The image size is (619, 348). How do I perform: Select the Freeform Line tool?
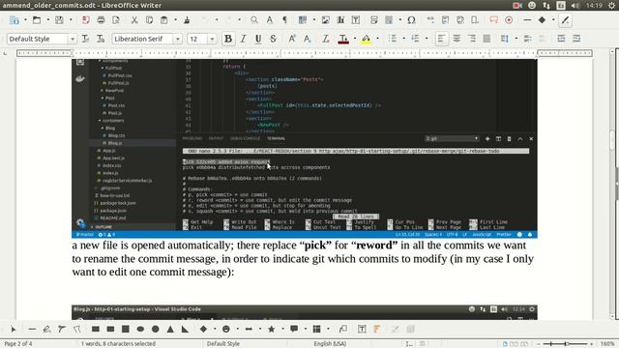click(x=46, y=329)
